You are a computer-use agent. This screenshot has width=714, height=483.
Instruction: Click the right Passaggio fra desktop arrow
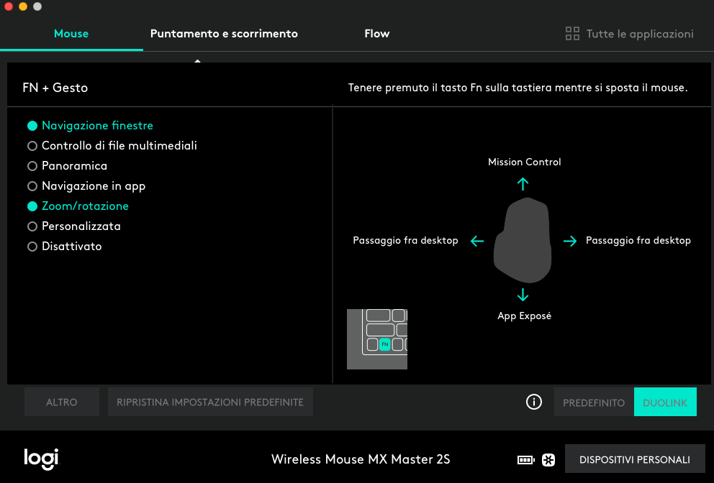tap(570, 241)
